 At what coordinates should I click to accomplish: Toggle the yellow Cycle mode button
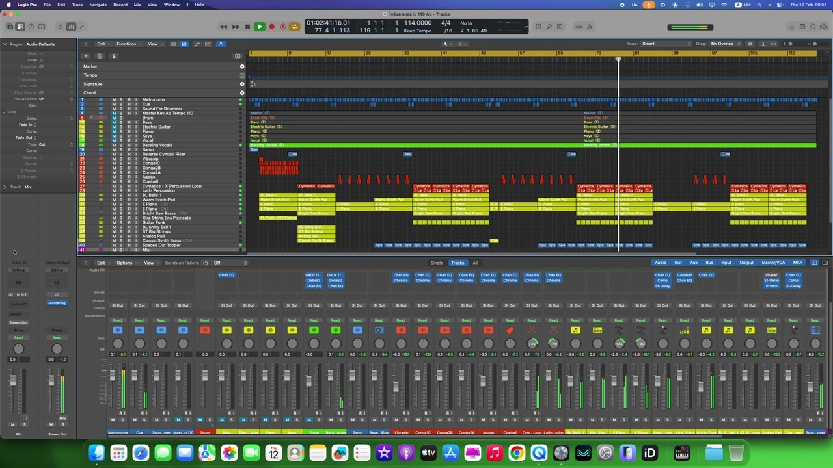[294, 27]
